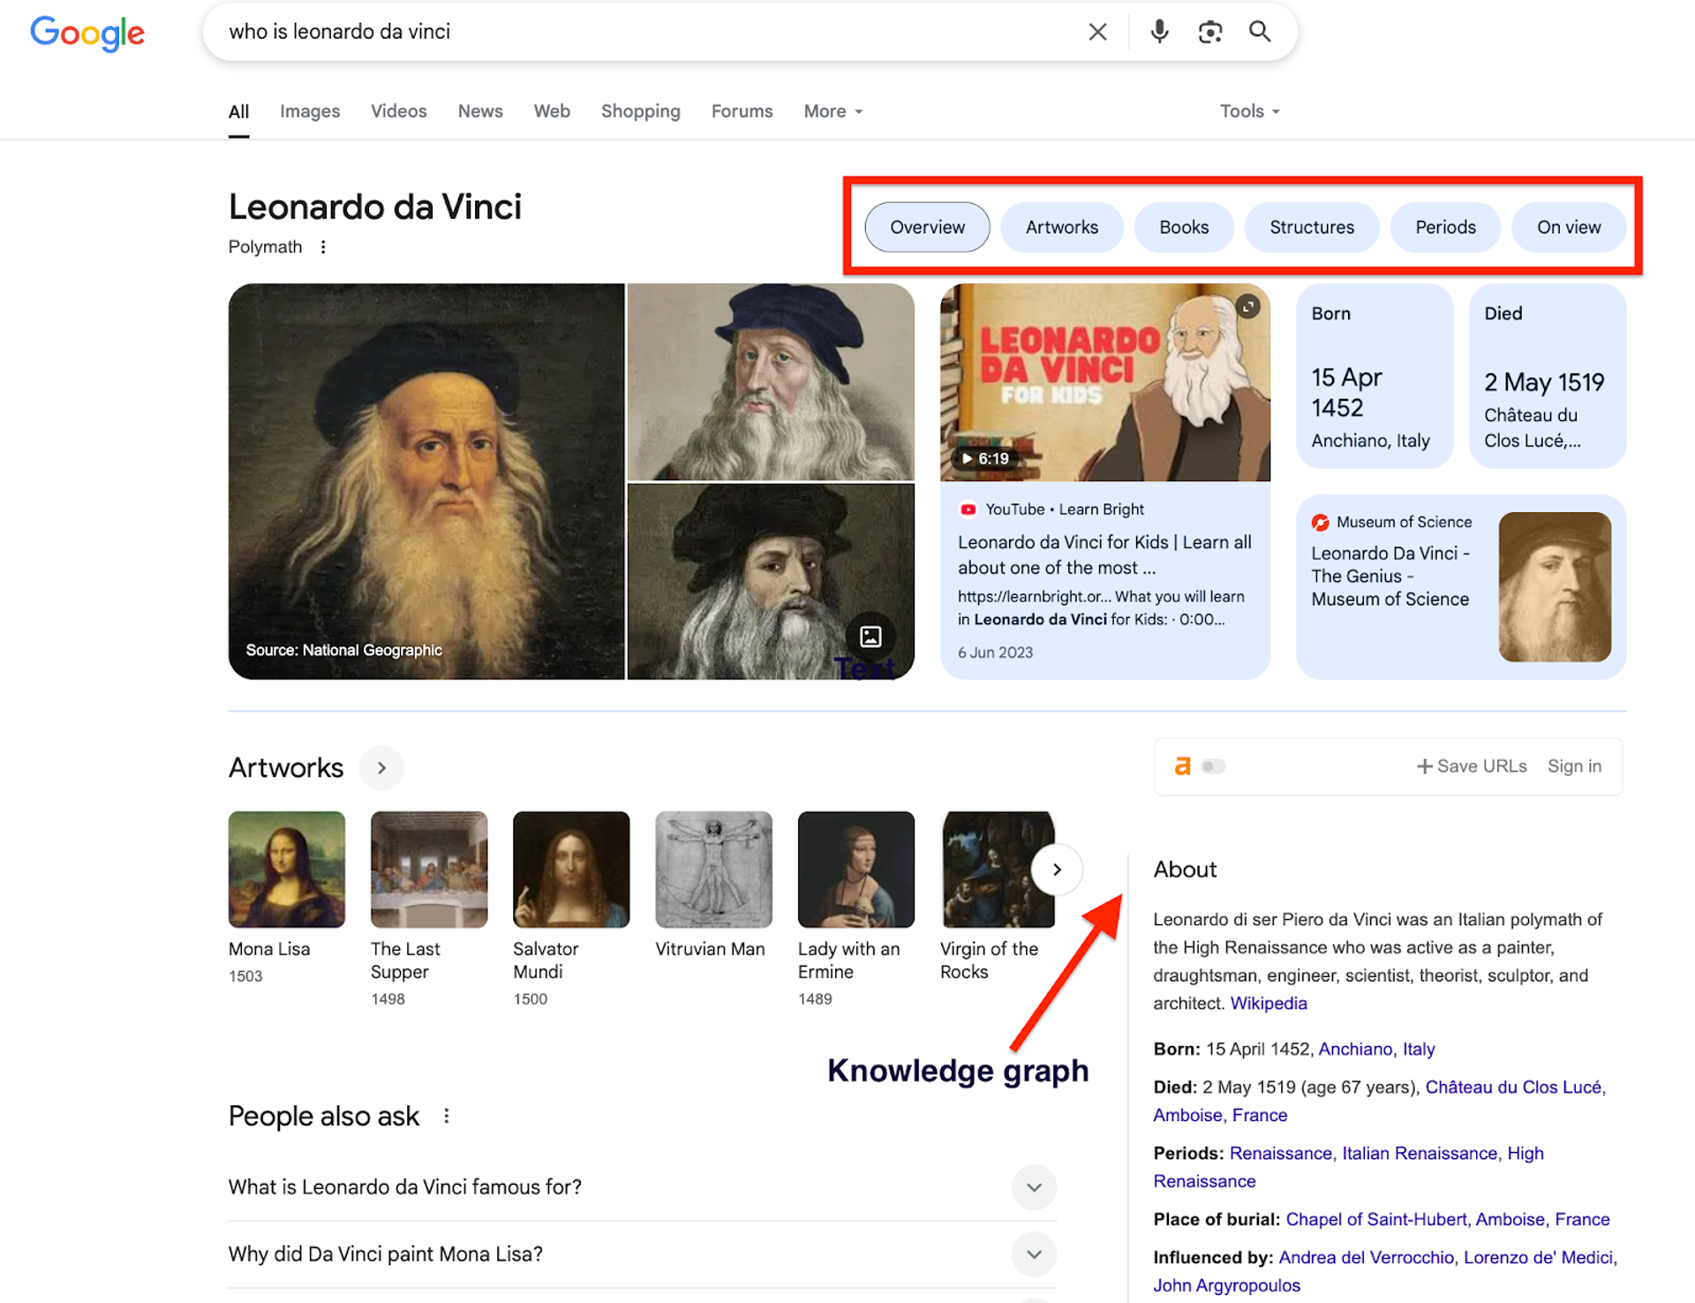Image resolution: width=1695 pixels, height=1303 pixels.
Task: Expand 'What is Leonardo da Vinci famous for?'
Action: point(642,1187)
